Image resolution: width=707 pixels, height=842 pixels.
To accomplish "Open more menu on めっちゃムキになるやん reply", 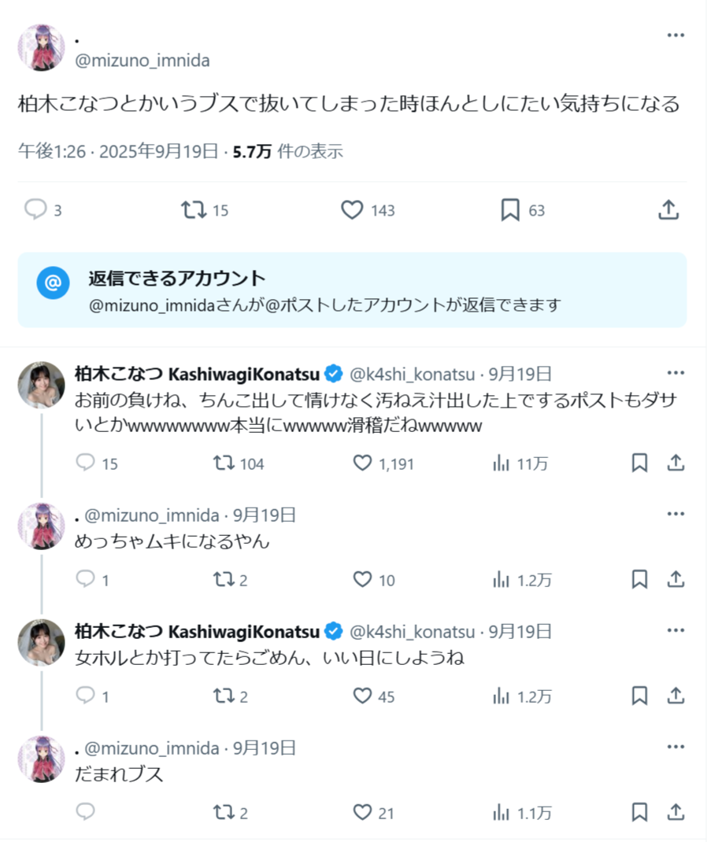I will click(x=675, y=514).
